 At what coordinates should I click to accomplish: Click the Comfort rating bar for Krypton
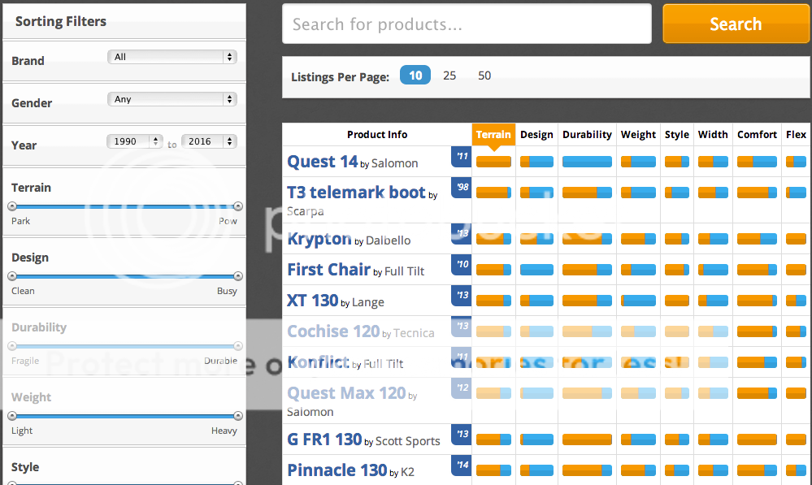[757, 239]
